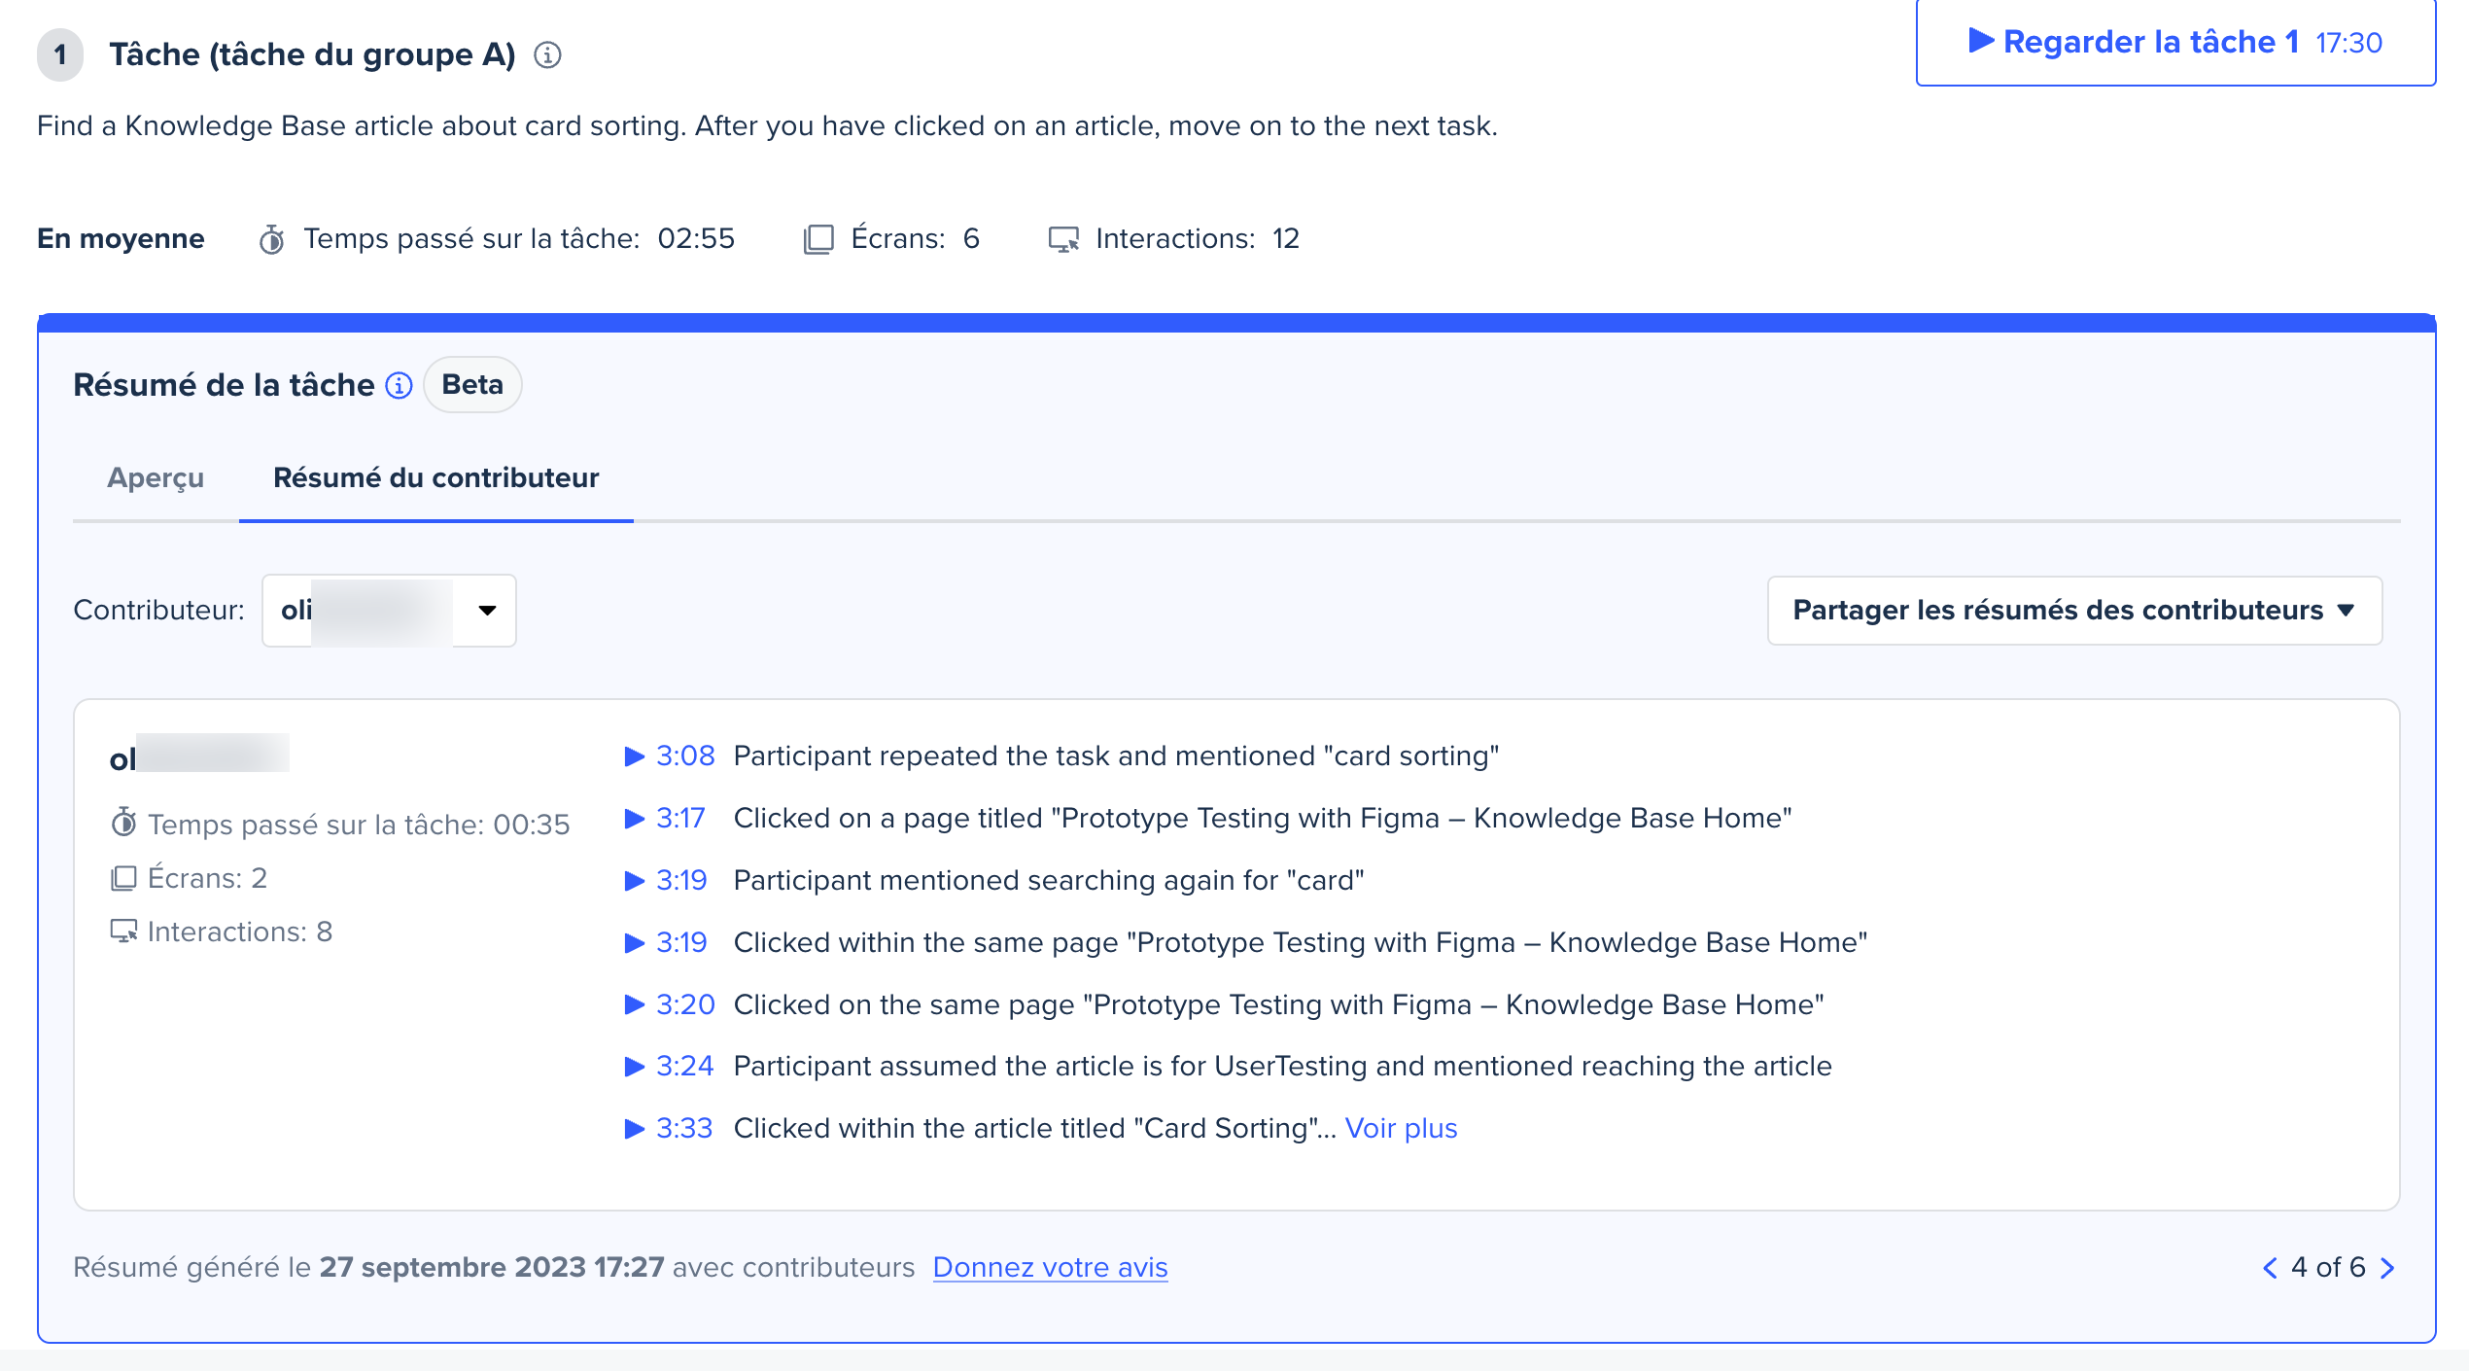Click the Beta badge
This screenshot has height=1371, width=2469.
click(x=472, y=385)
